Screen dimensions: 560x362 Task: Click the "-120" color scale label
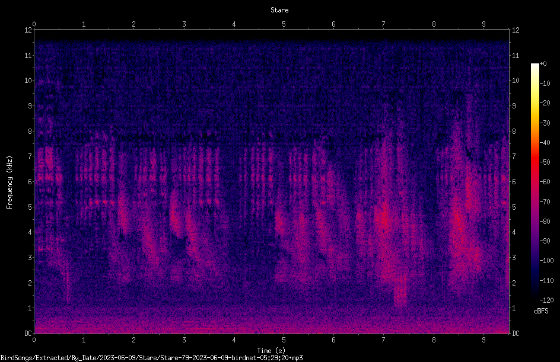click(x=546, y=300)
